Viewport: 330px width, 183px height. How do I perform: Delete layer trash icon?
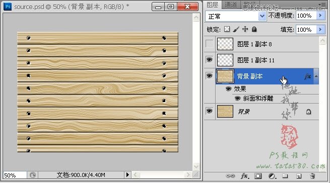coord(312,176)
